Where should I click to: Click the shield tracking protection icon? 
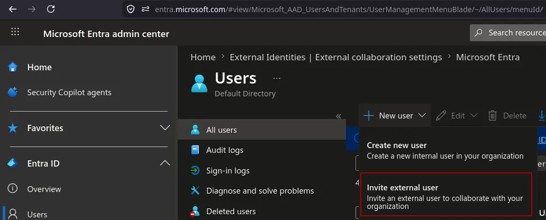[131, 10]
